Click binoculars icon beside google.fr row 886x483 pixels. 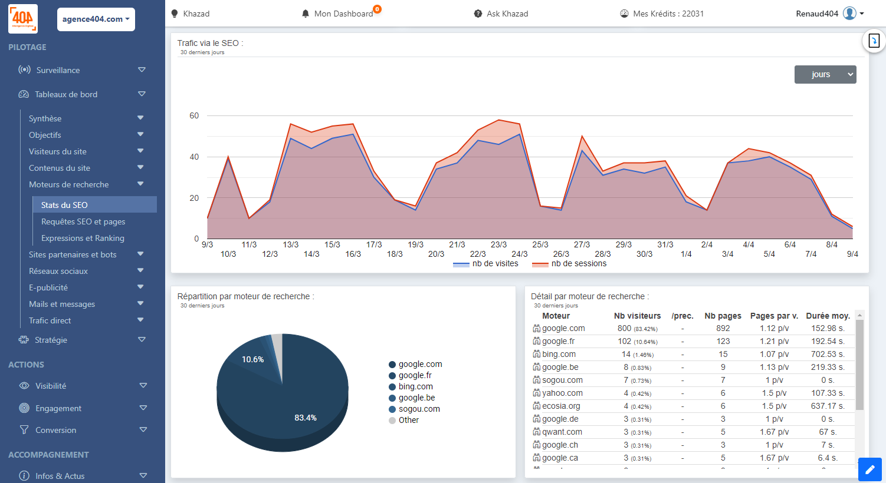[537, 342]
